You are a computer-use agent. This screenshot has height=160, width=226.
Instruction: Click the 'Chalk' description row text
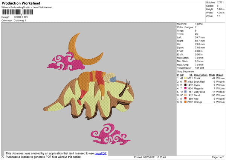pyautogui.click(x=197, y=78)
